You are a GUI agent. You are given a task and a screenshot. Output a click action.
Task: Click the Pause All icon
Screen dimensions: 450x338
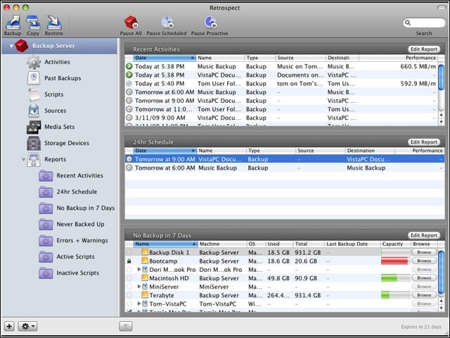pyautogui.click(x=131, y=23)
